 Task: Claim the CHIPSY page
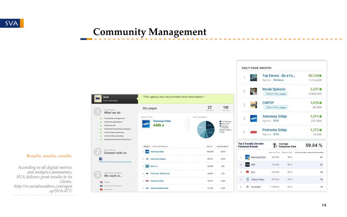click(x=276, y=107)
